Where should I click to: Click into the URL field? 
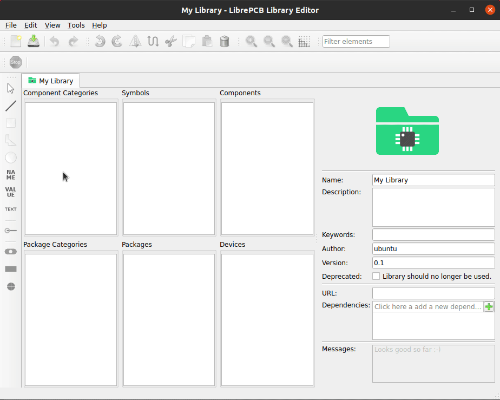[x=433, y=293]
